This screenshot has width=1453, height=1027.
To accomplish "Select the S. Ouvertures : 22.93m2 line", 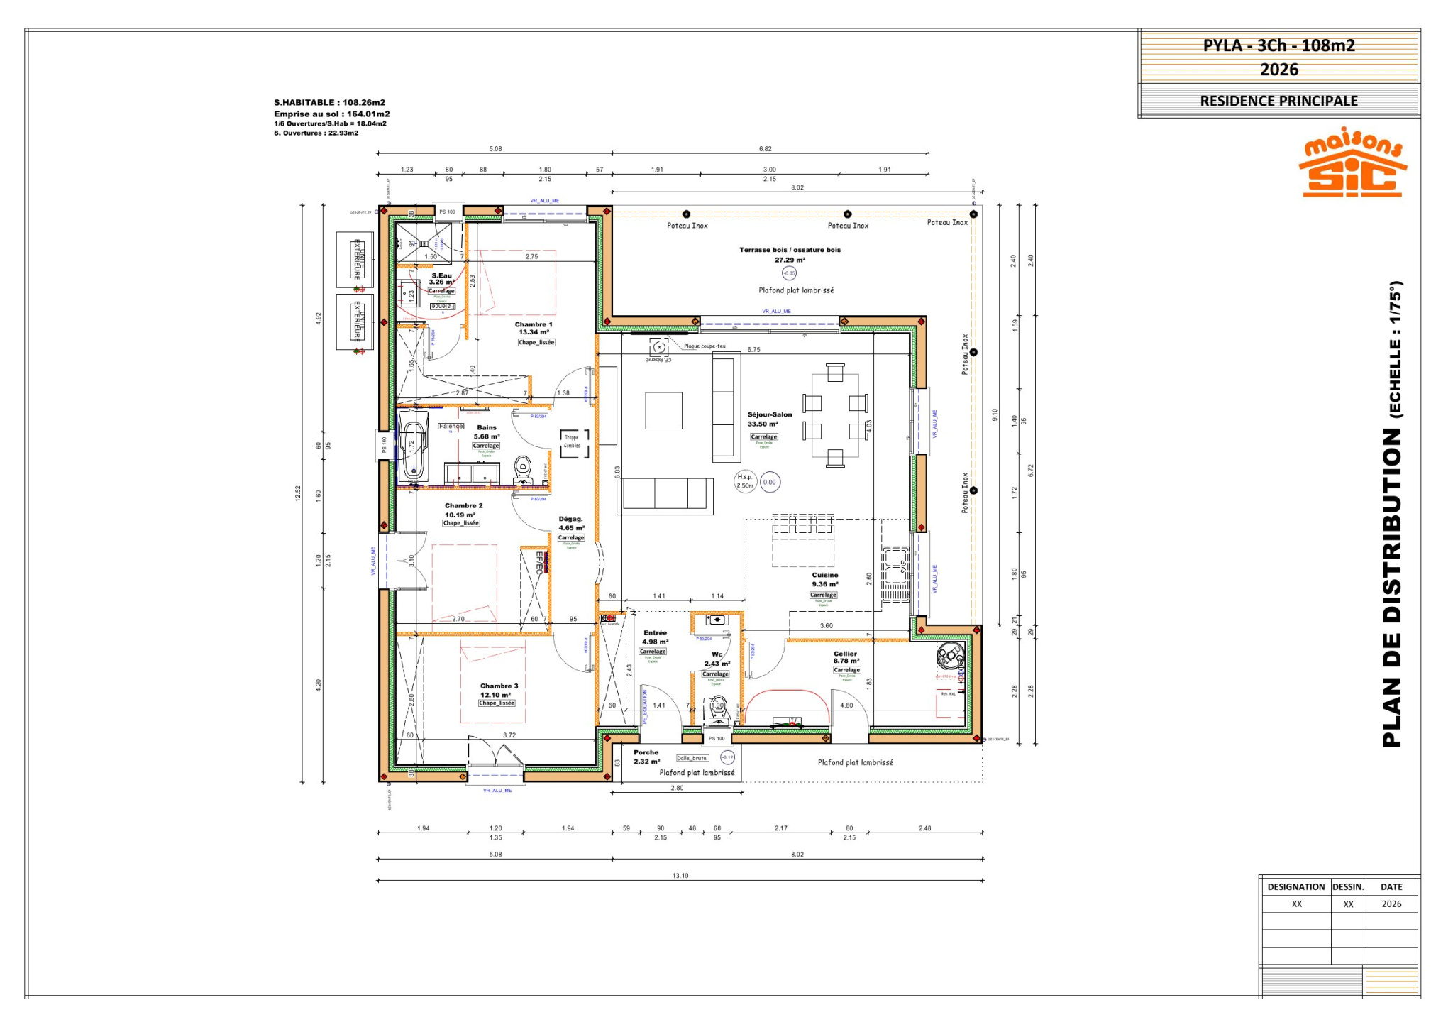I will tap(316, 133).
